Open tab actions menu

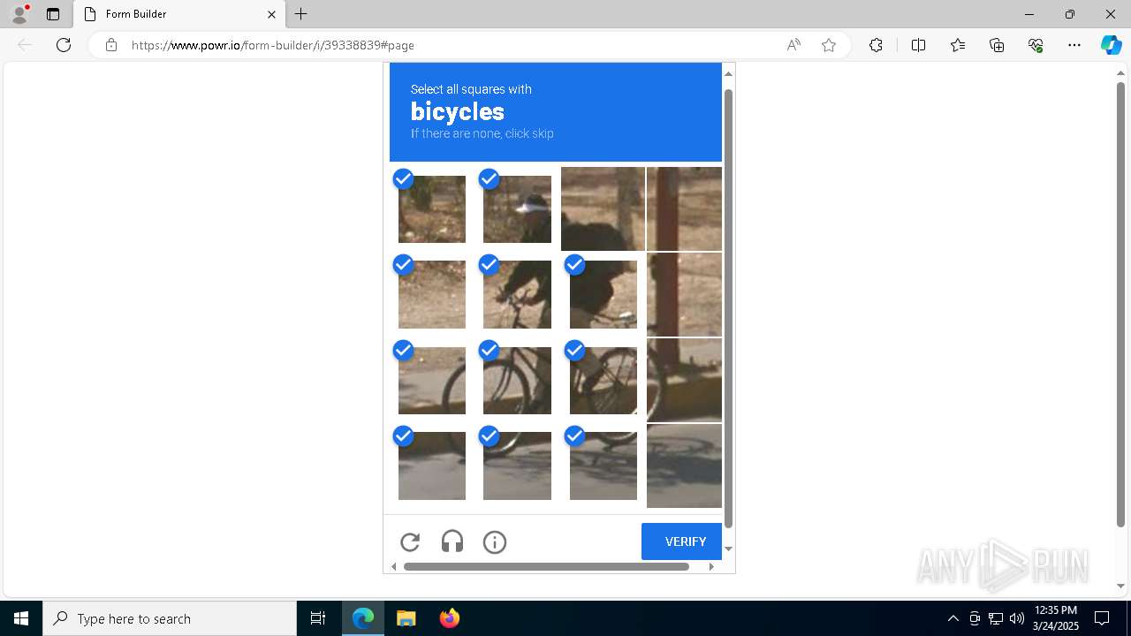coord(53,14)
